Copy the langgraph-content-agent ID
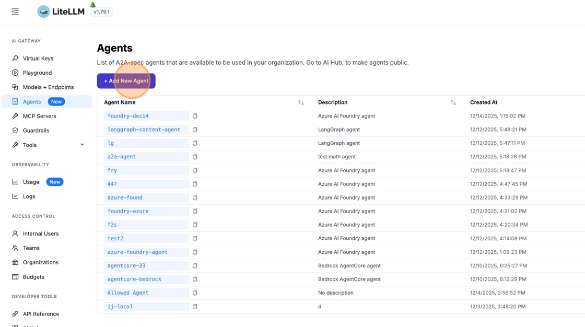585x327 pixels. click(x=195, y=130)
